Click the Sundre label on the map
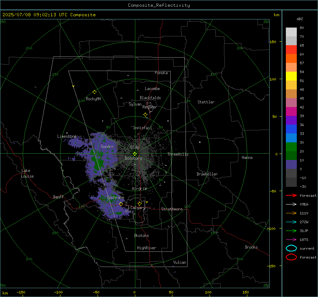Image resolution: width=318 pixels, height=297 pixels. 107,146
